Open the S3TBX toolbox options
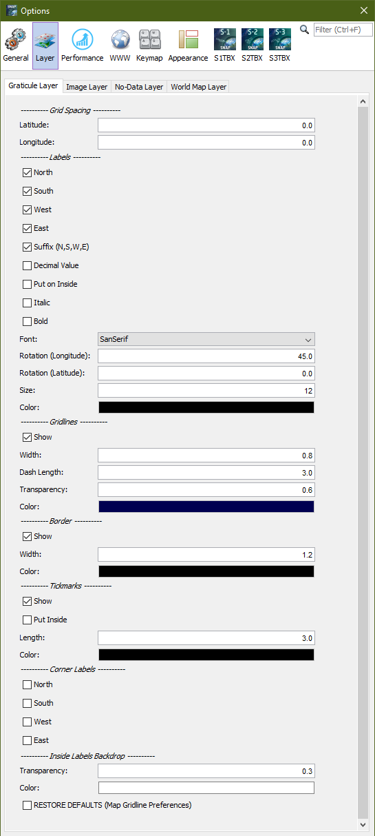The image size is (375, 836). point(279,45)
